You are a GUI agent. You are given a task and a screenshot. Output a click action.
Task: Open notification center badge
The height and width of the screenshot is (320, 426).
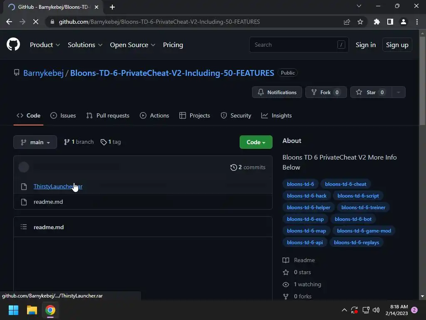click(414, 310)
